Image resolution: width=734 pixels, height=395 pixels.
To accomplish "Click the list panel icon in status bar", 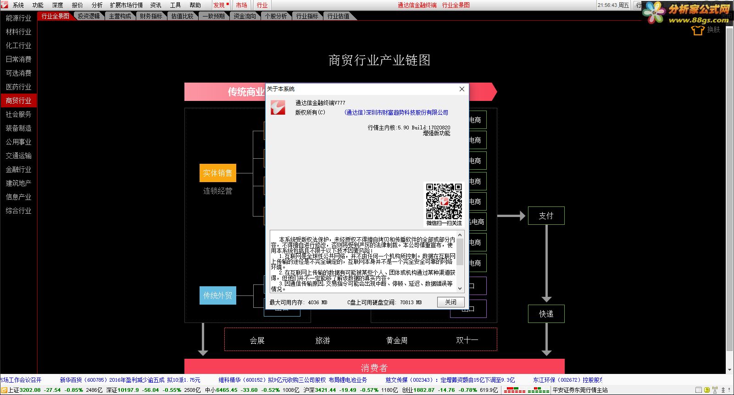I will [698, 390].
